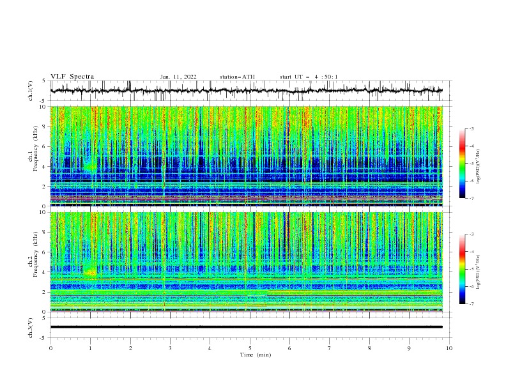Viewport: 506px width, 391px height.
Task: Click the "10" tick on the Time axis
Action: [449, 348]
